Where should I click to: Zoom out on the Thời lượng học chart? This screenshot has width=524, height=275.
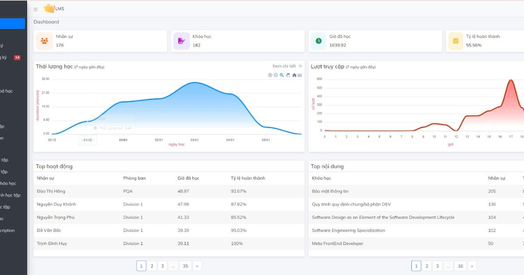point(276,75)
